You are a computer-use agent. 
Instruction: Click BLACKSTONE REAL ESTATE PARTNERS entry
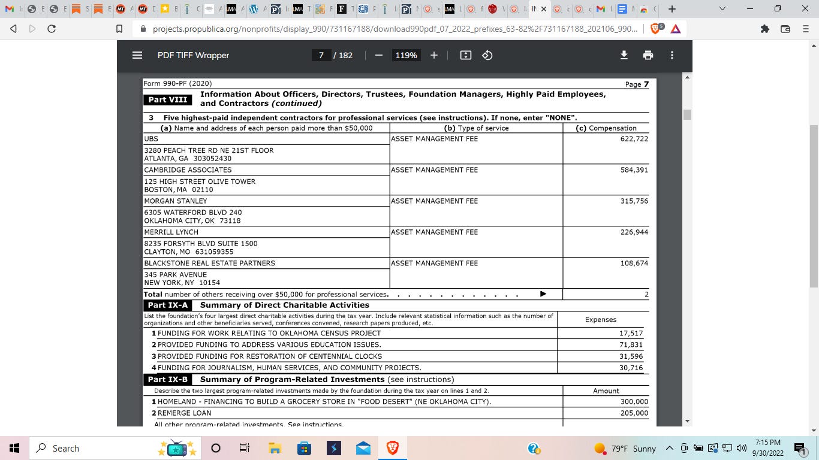209,263
